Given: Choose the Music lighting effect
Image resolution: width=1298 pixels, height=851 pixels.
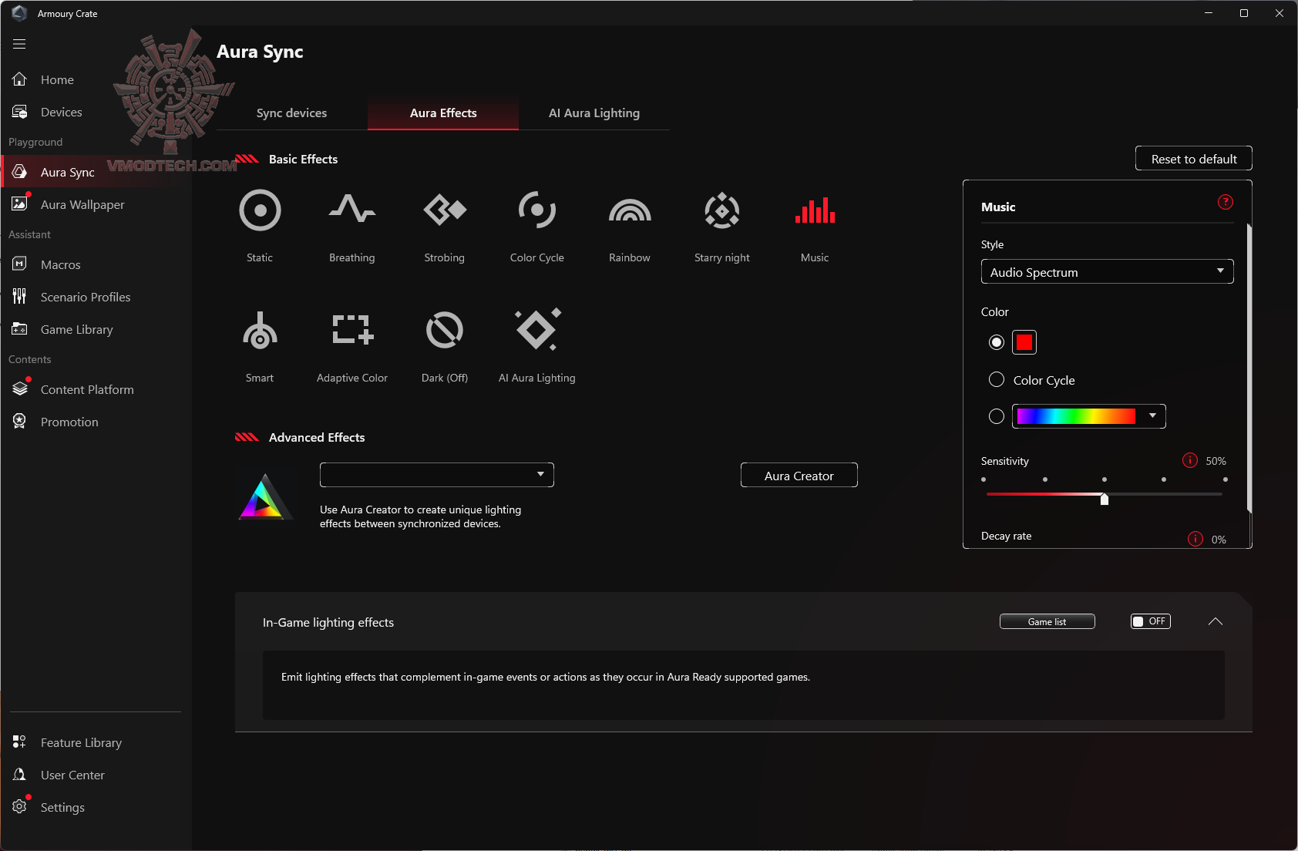Looking at the screenshot, I should (815, 210).
